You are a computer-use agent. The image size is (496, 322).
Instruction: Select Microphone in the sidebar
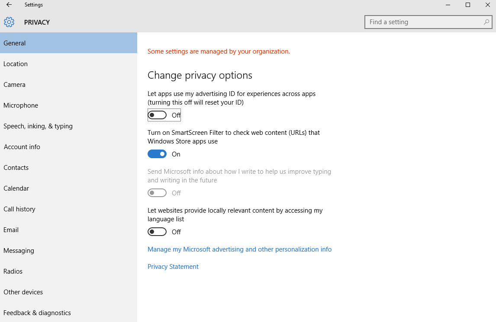click(21, 105)
